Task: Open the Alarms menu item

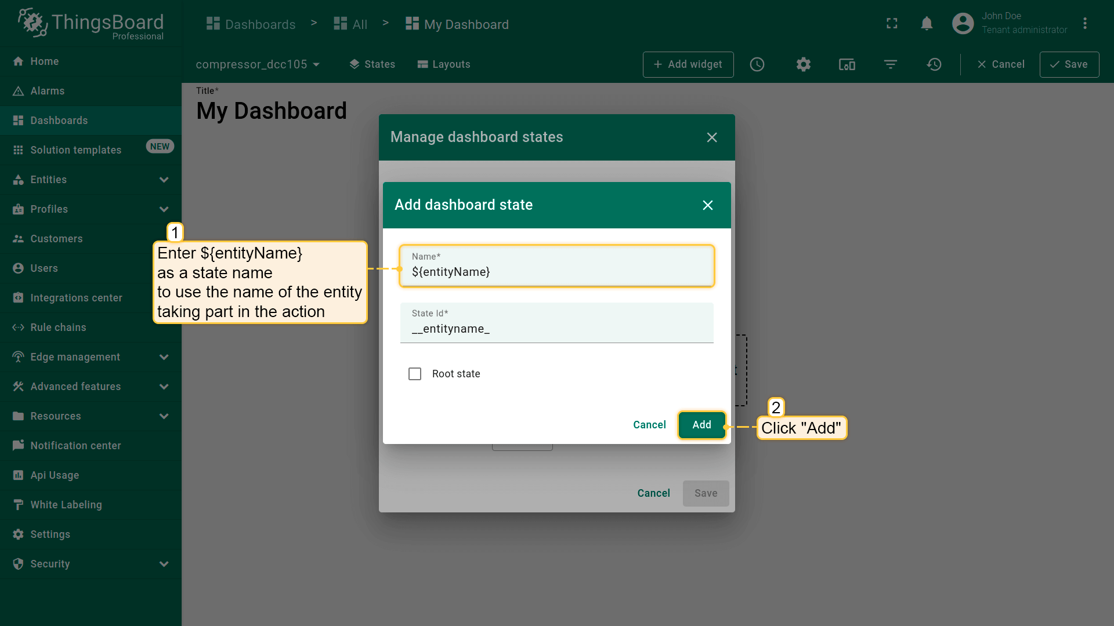Action: coord(48,91)
